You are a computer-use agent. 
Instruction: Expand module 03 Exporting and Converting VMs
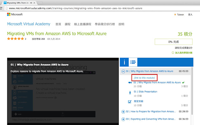tap(123, 119)
